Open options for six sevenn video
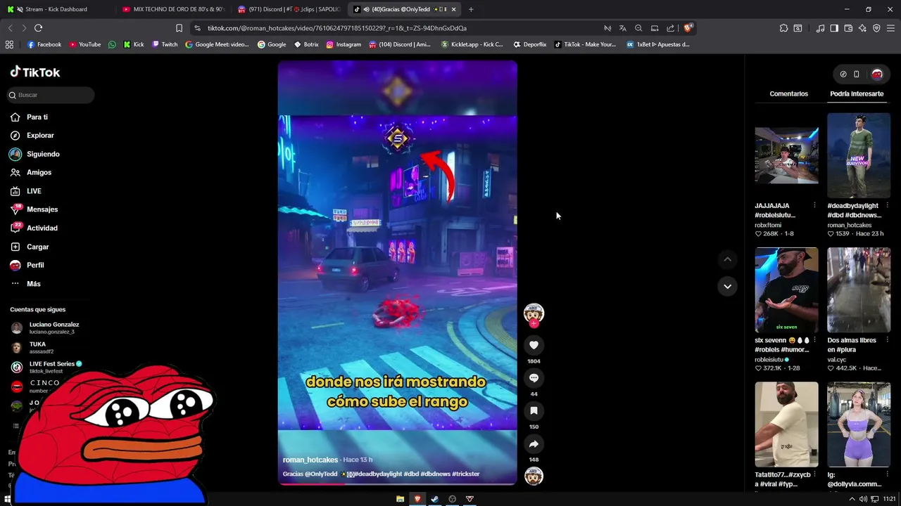Viewport: 901px width, 506px height. [814, 340]
